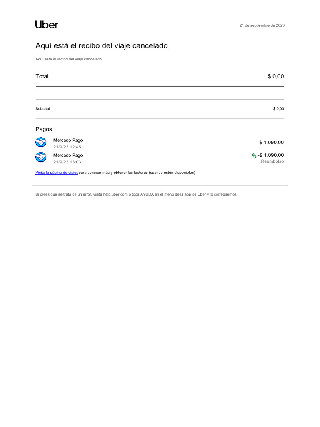
Task: Click the Subtotal amount $ 0,00
Action: [278, 109]
